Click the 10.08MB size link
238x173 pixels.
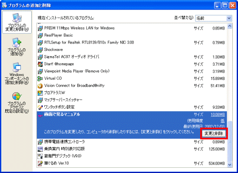218,114
